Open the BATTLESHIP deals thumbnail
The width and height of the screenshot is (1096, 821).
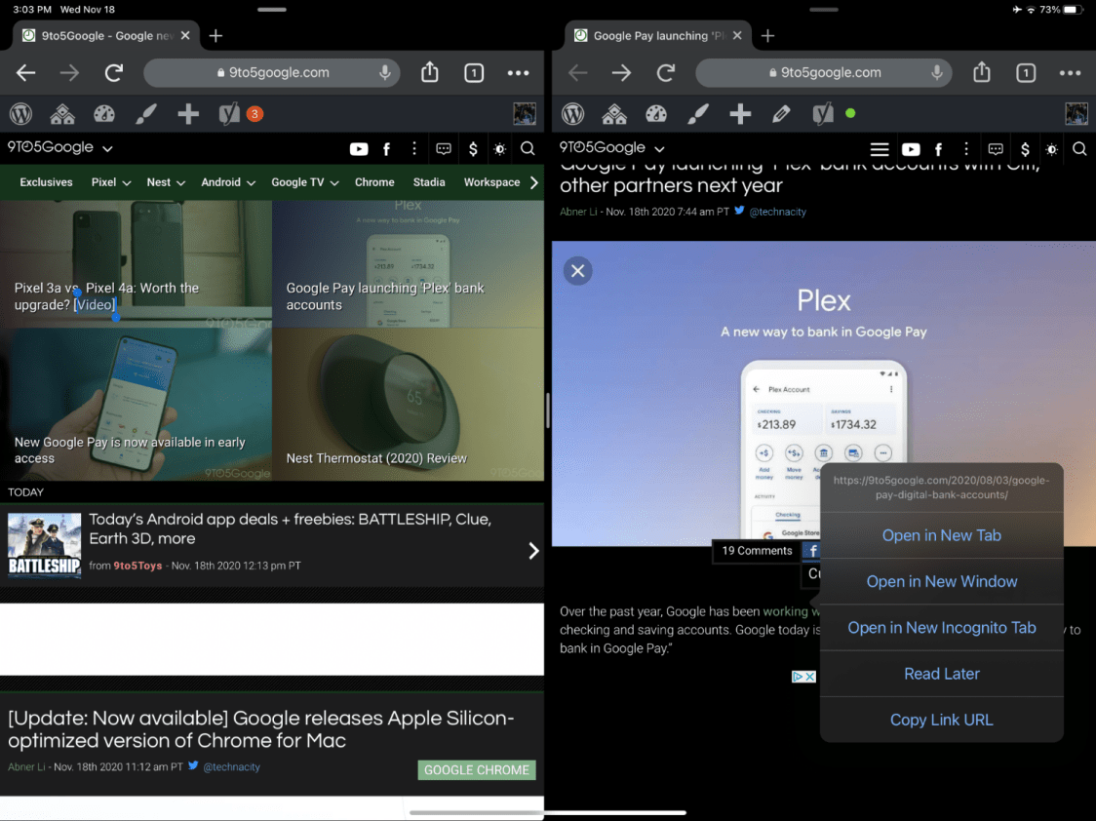(44, 546)
